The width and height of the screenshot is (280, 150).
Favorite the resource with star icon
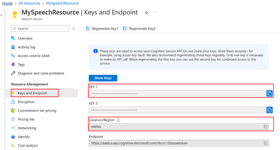coord(146,13)
